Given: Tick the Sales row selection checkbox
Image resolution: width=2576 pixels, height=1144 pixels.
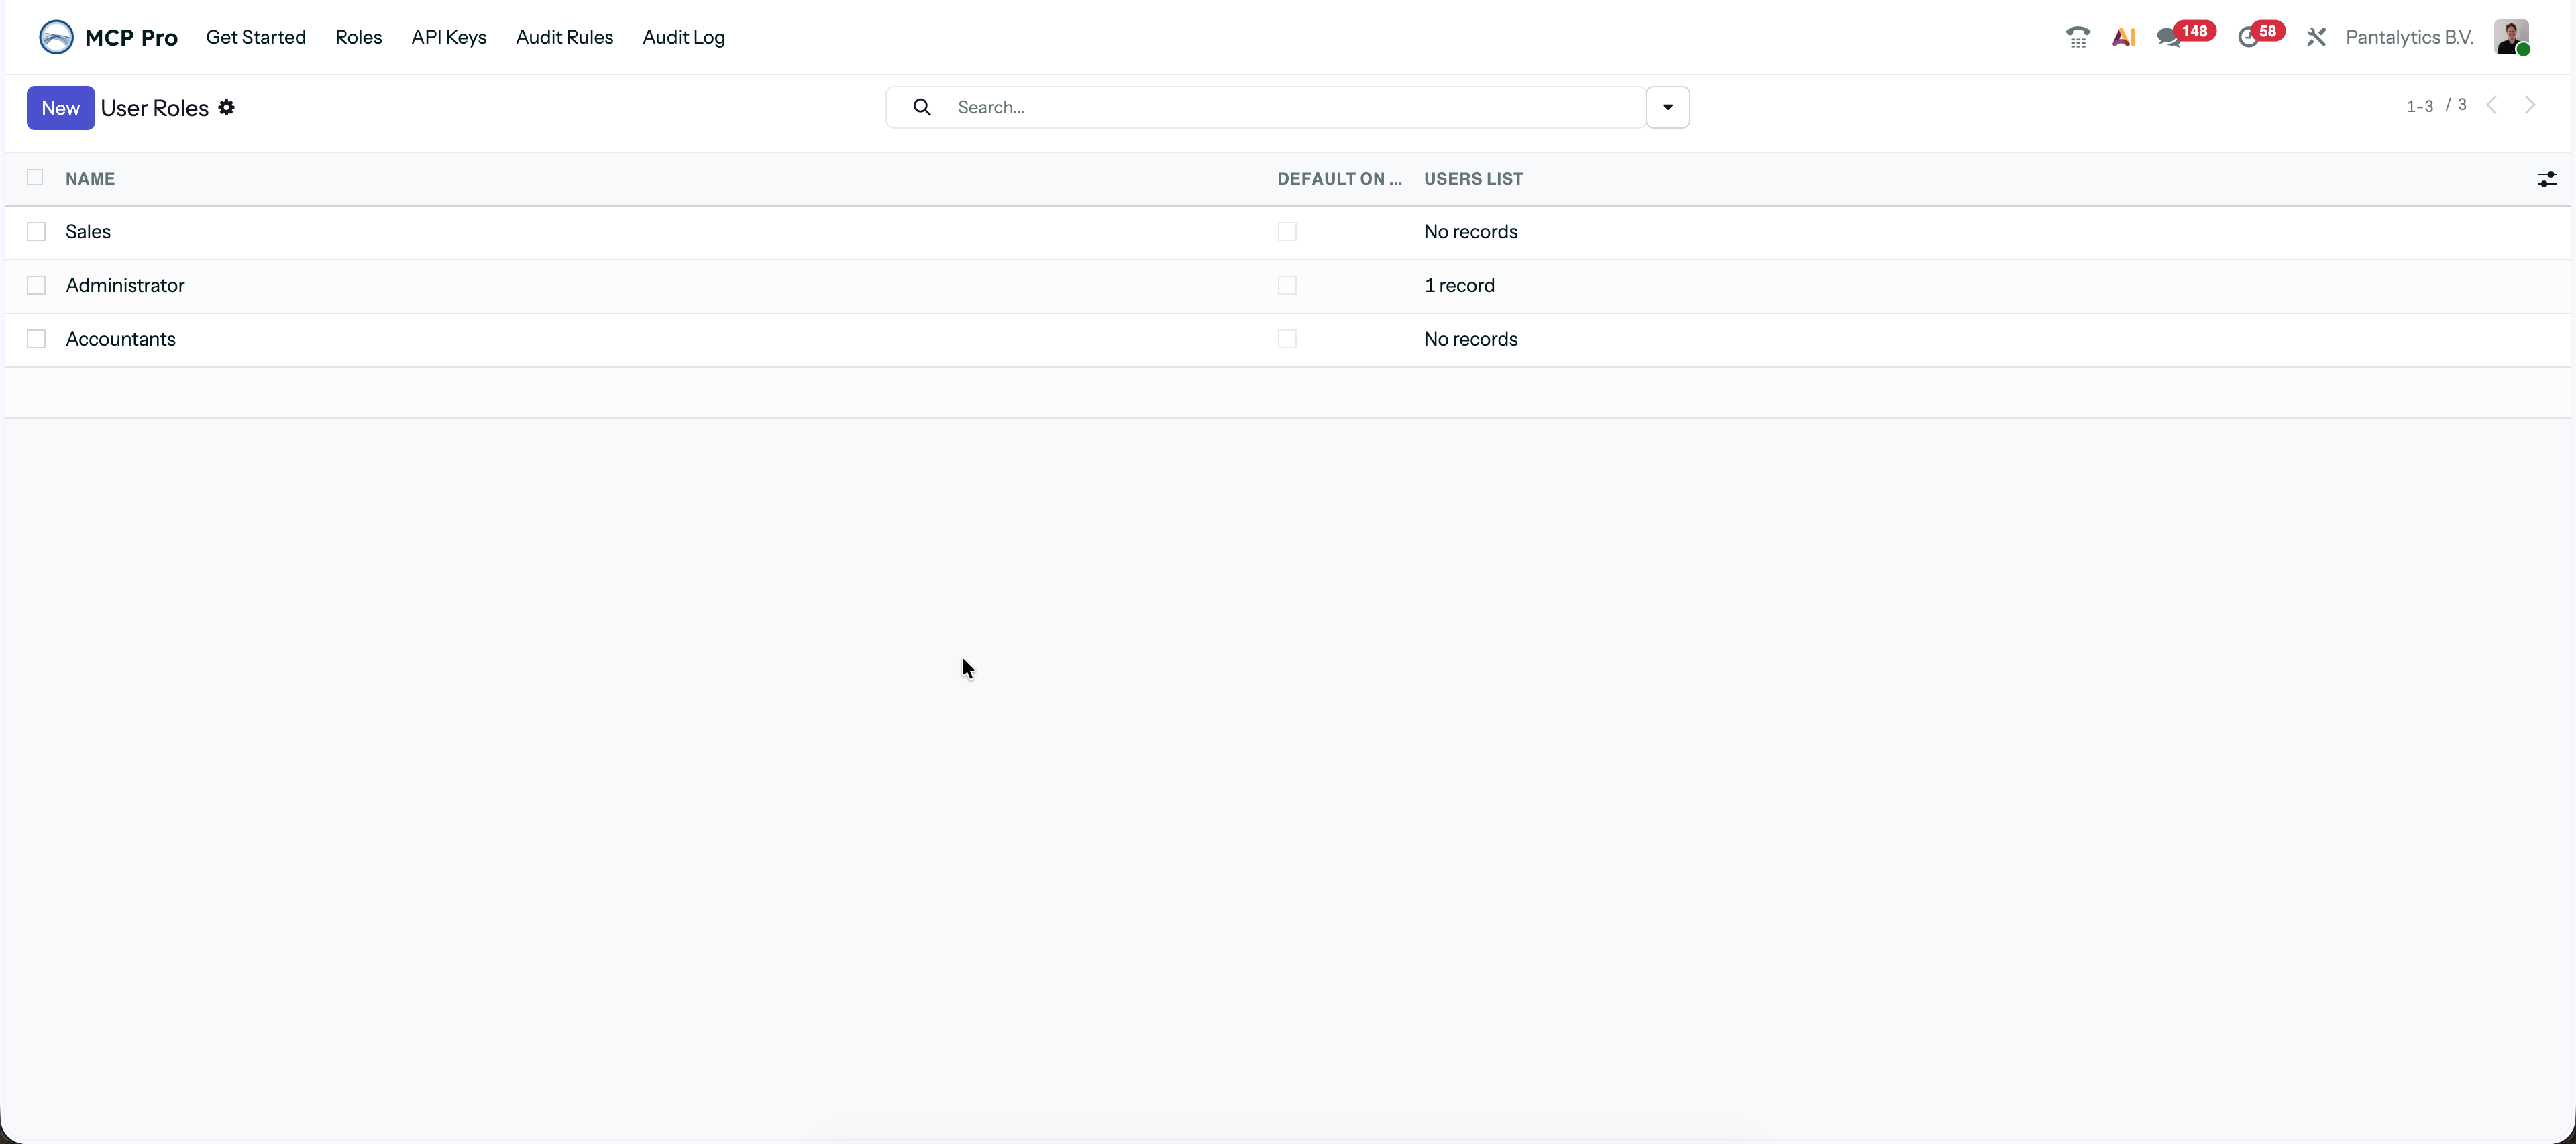Looking at the screenshot, I should coord(36,232).
